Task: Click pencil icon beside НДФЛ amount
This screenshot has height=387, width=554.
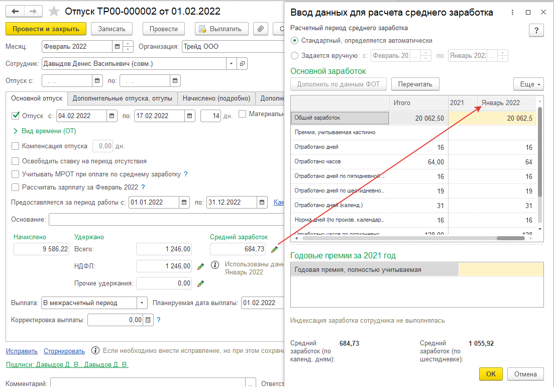Action: (x=201, y=266)
